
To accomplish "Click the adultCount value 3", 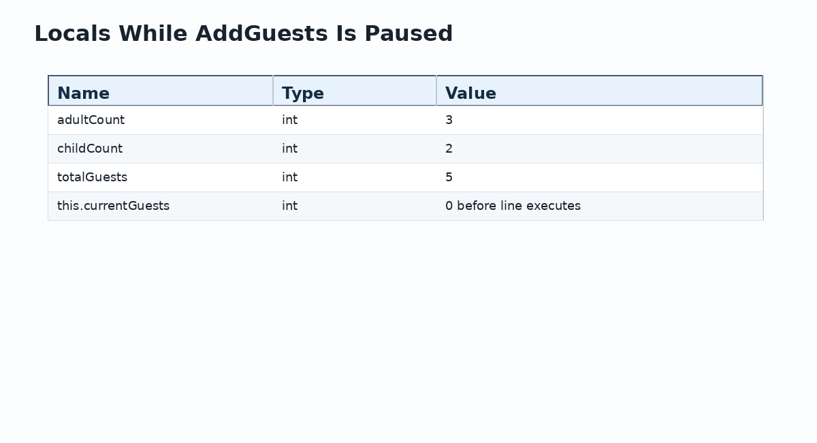I will [449, 120].
